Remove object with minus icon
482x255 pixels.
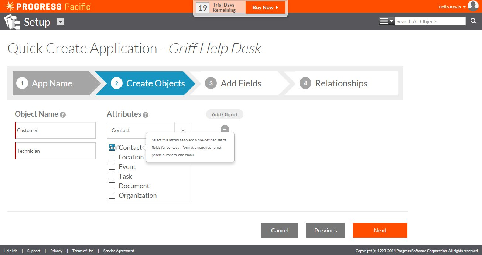[x=225, y=129]
